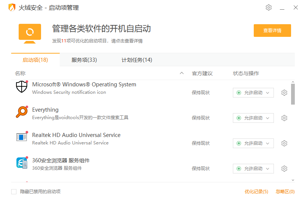Expand 允许启动 dropdown for Everything
306x201 pixels.
point(253,118)
